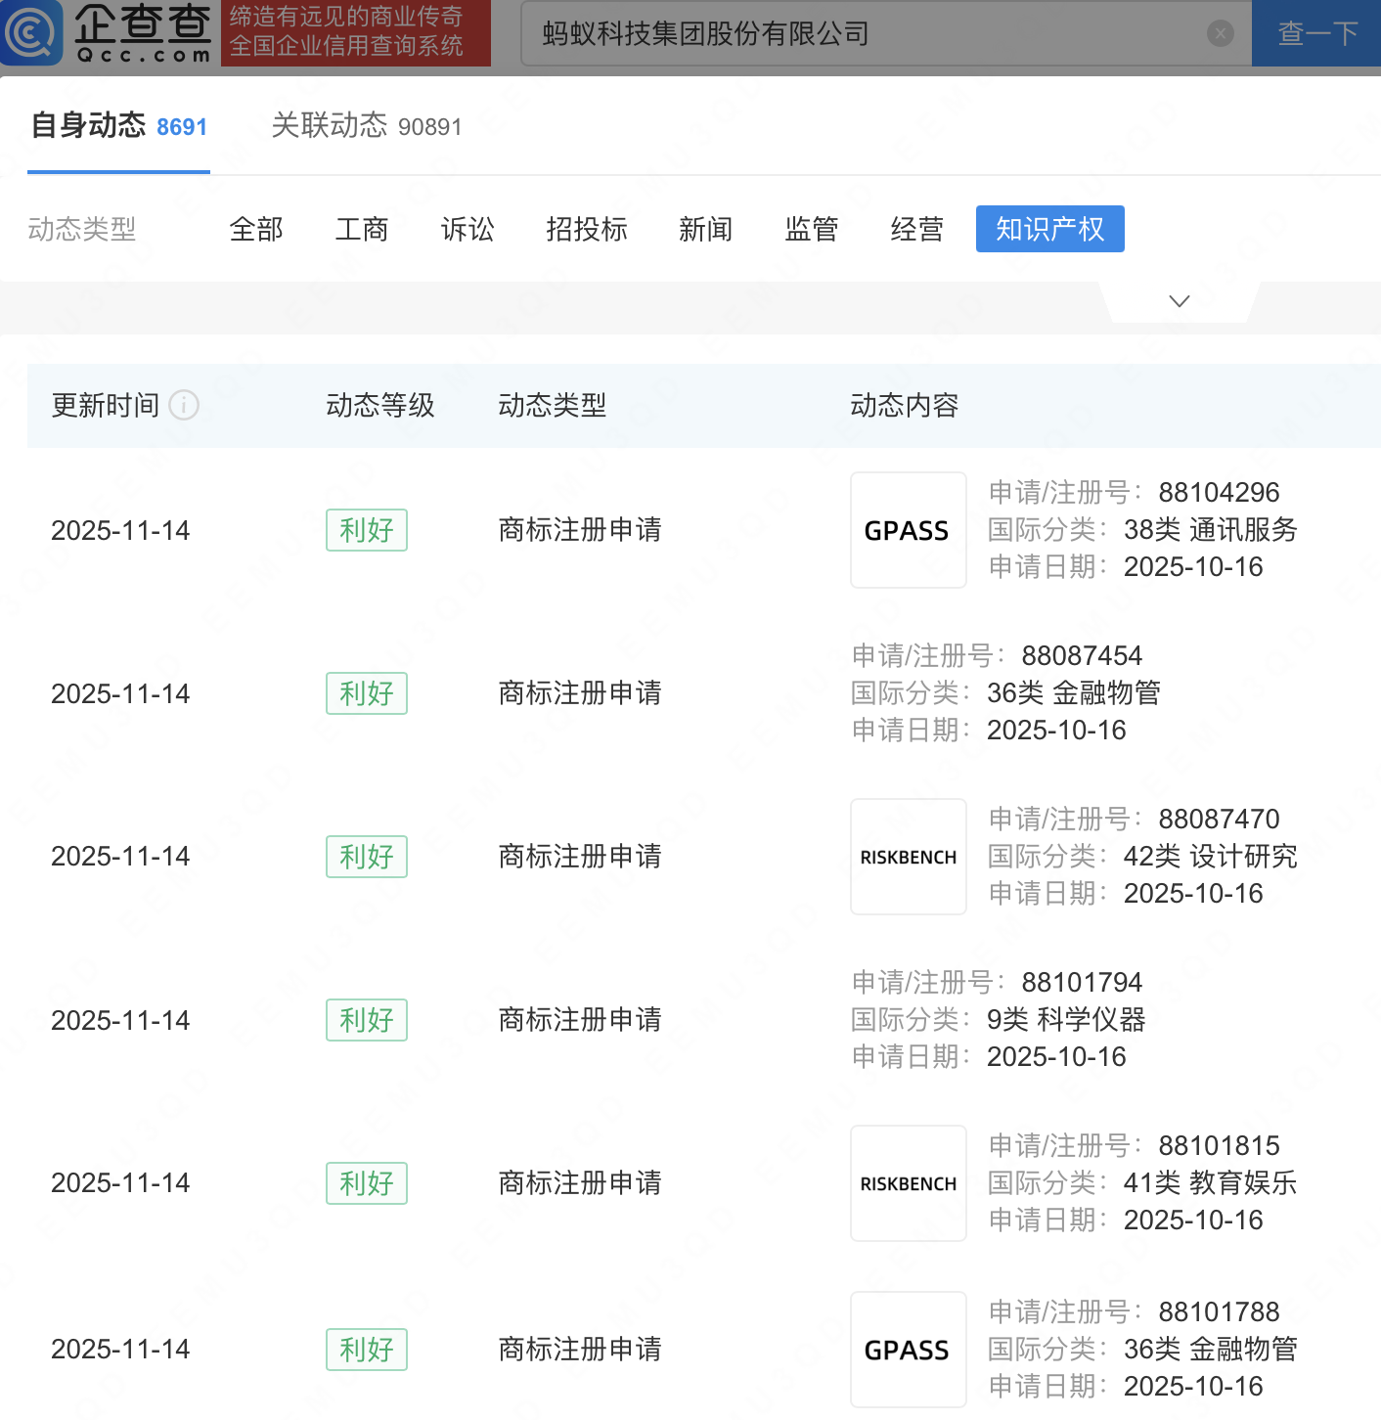Select the 全部 dynamic type filter

tap(256, 229)
